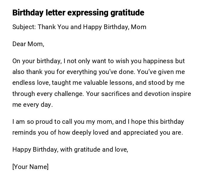Image resolution: width=216 pixels, height=186 pixels.
Task: Click the line starting "through every challenge"
Action: 102,94
